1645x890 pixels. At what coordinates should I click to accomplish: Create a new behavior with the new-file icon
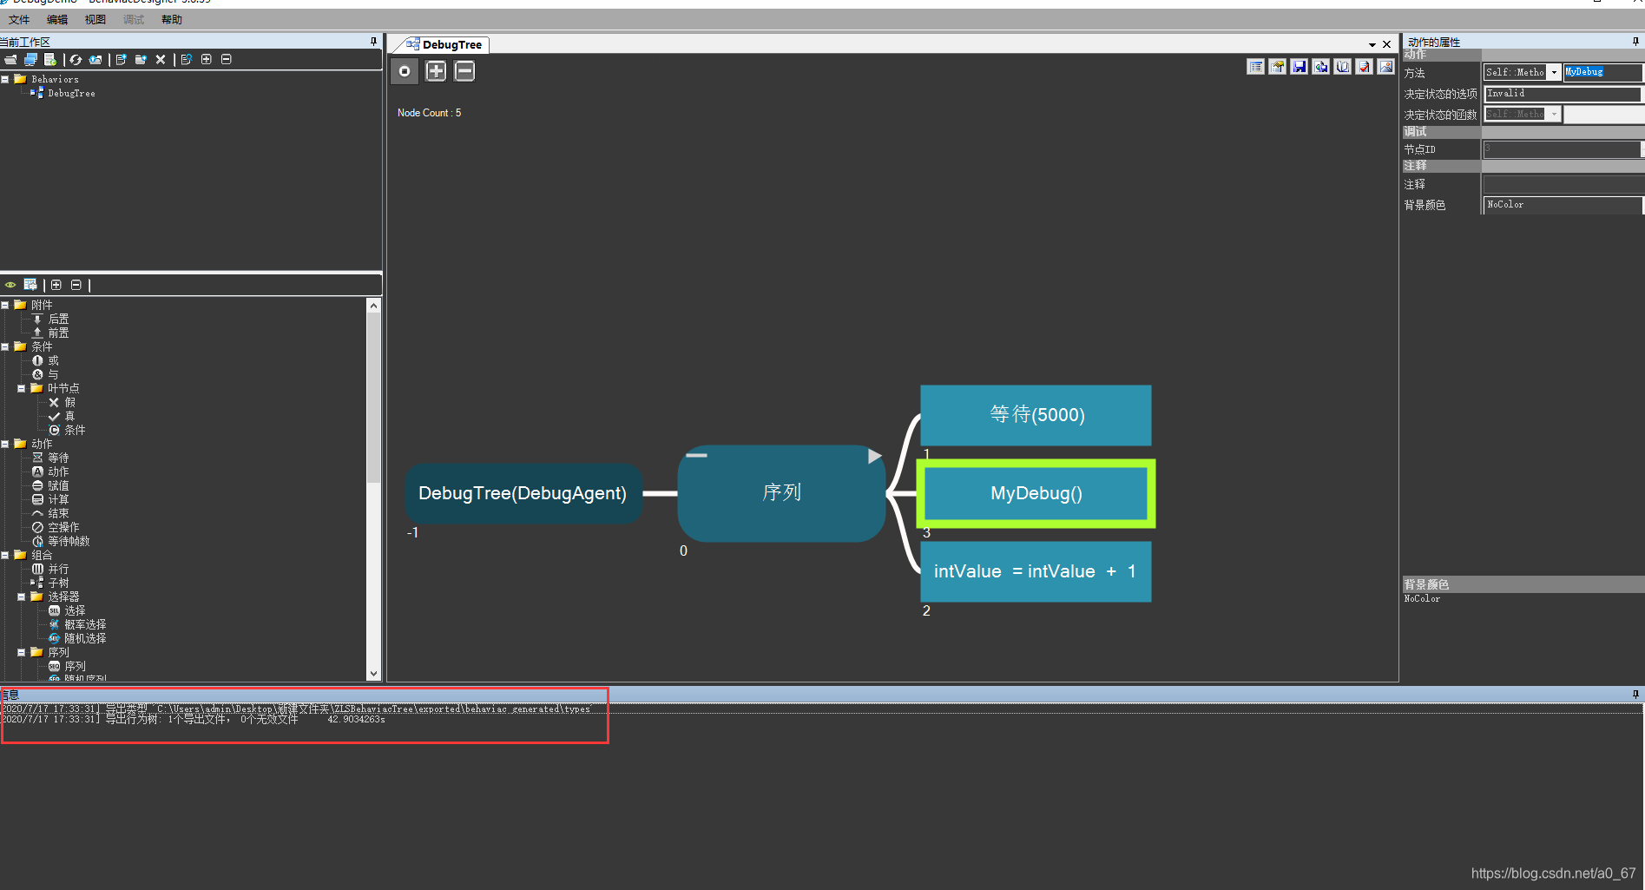(x=122, y=59)
